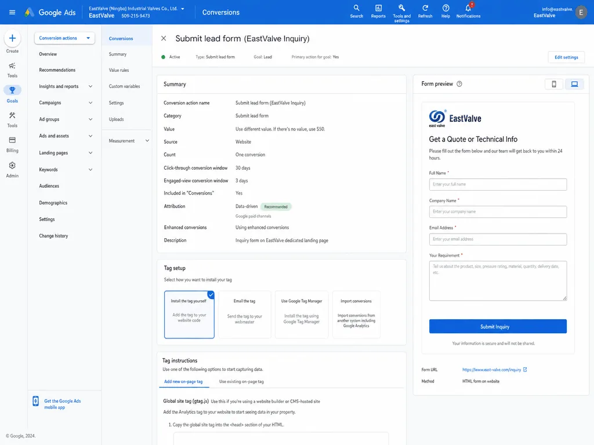Open Settings in the conversions submenu
This screenshot has width=594, height=445.
(x=116, y=103)
